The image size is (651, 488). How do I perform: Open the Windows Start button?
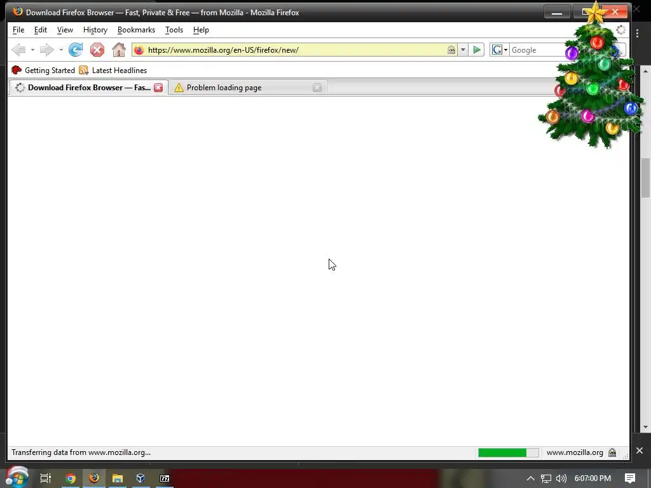point(17,478)
